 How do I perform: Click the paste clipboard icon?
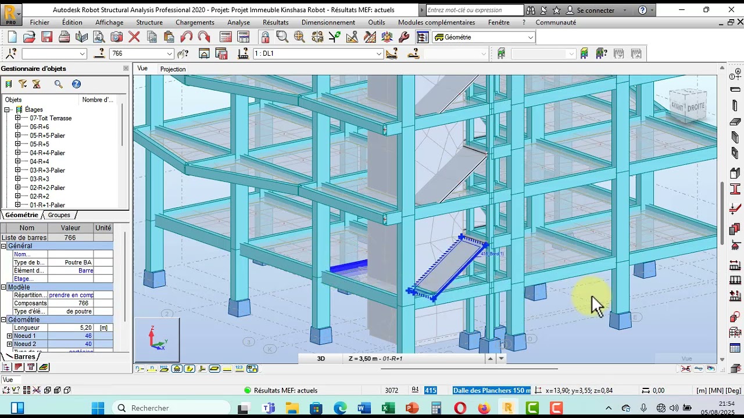pos(169,37)
